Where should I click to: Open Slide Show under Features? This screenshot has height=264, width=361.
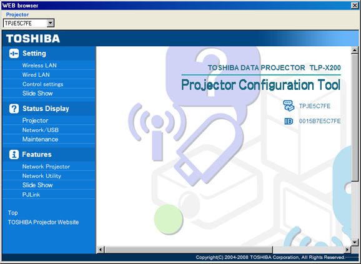pyautogui.click(x=37, y=185)
